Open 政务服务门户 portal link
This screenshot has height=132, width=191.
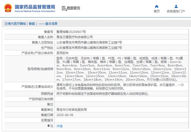176,11
